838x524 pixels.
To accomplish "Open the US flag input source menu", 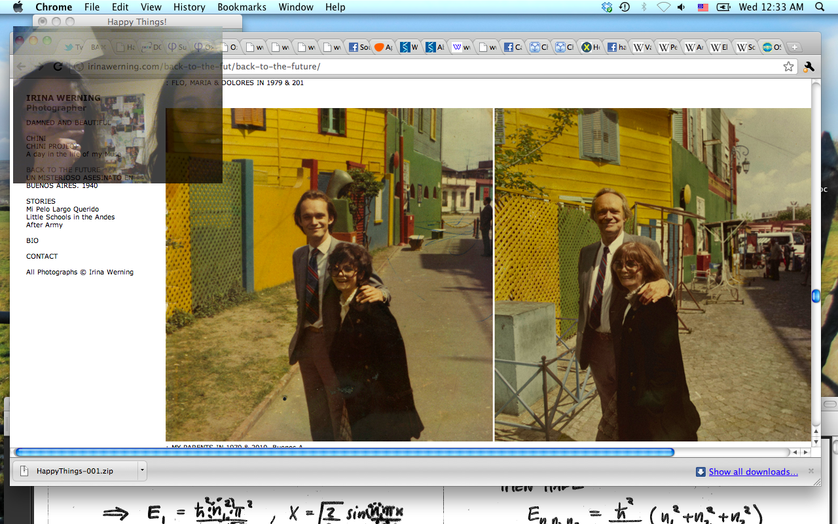I will pos(702,7).
